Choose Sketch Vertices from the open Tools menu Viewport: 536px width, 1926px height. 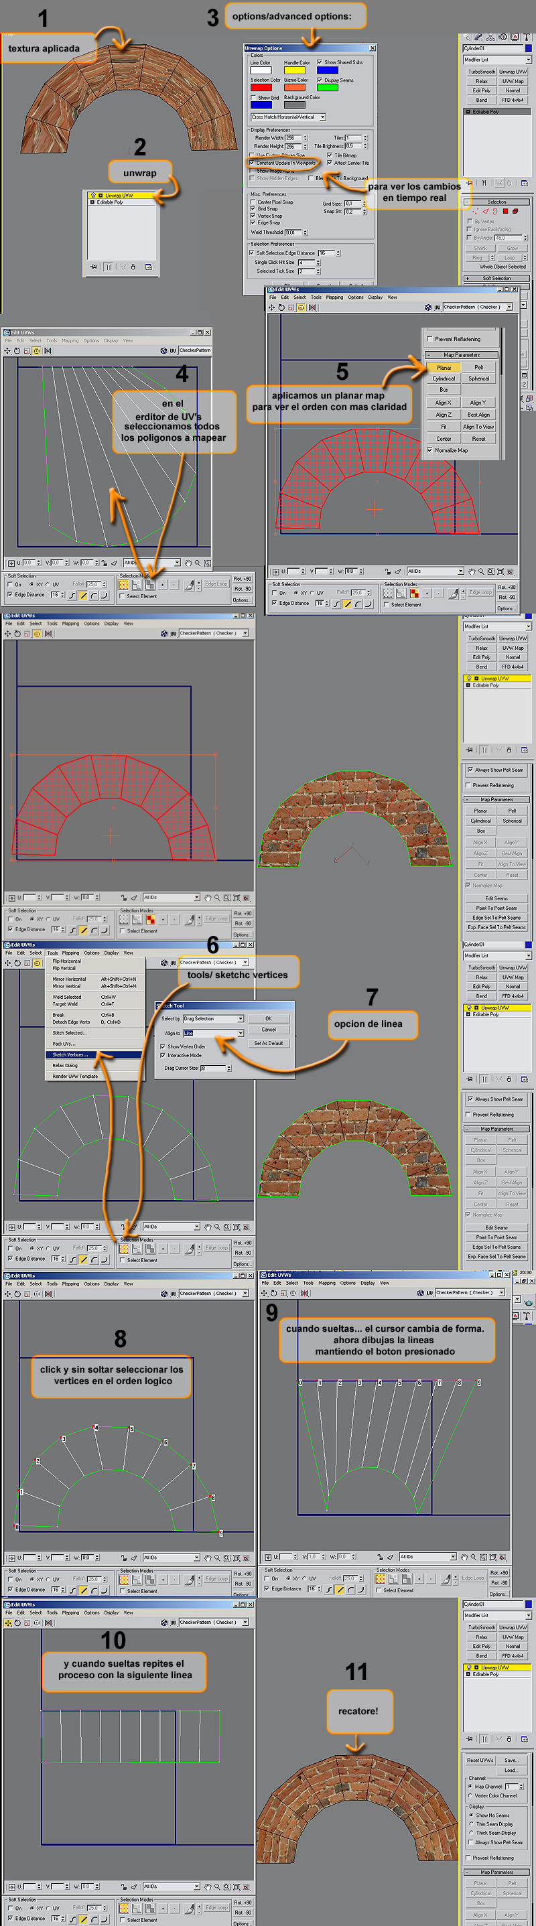pos(95,1055)
